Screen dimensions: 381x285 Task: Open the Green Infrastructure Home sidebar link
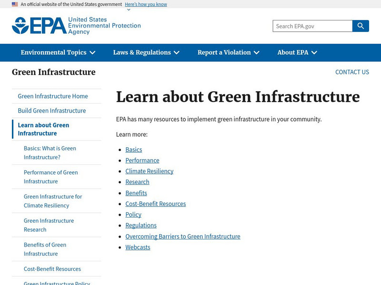pos(52,96)
